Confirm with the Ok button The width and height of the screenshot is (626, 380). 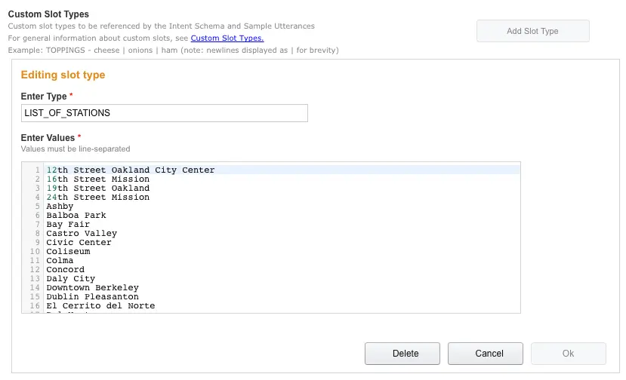[568, 353]
